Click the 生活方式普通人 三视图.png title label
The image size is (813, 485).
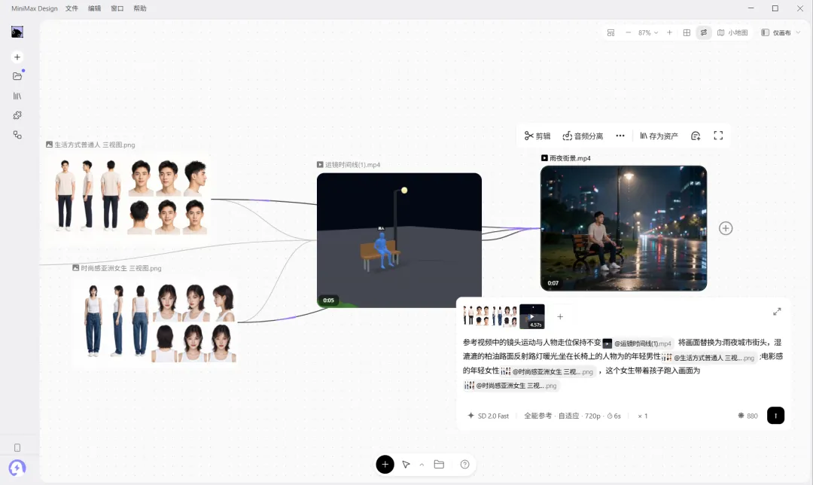[x=94, y=145]
